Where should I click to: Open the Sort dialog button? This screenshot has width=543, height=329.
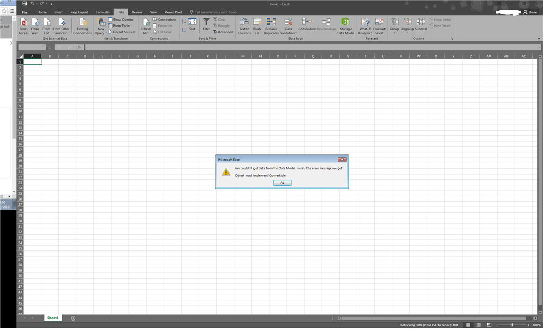click(x=192, y=24)
